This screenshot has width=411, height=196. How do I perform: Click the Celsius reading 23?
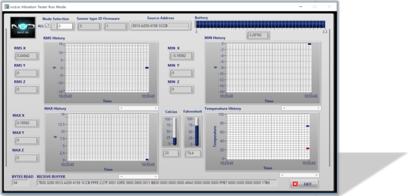[x=171, y=153]
